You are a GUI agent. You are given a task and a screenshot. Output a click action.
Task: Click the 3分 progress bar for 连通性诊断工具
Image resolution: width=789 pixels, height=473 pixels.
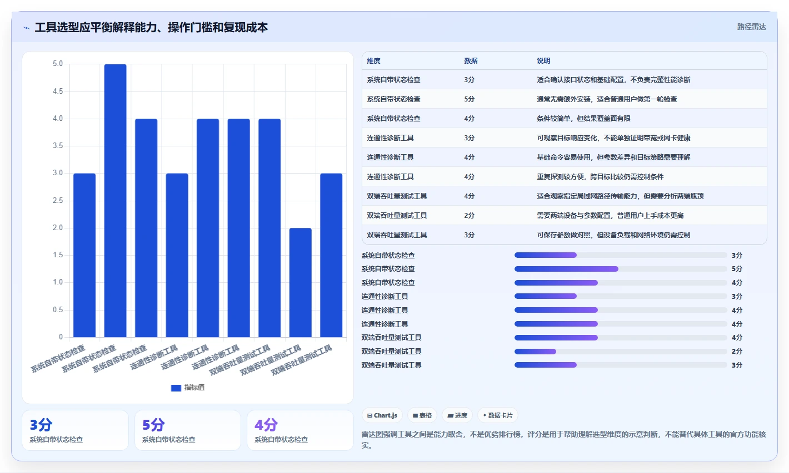[x=621, y=297]
